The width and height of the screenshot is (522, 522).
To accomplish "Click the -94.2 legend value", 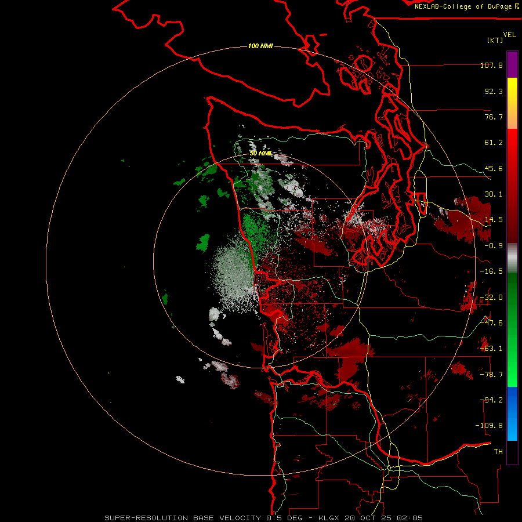I will pyautogui.click(x=491, y=400).
